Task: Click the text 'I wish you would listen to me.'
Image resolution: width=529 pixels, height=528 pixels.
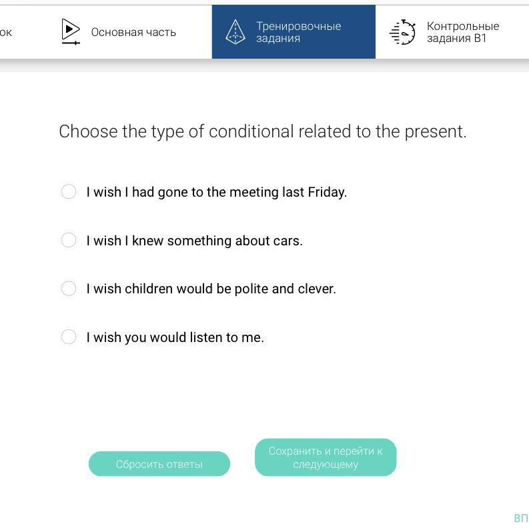Action: pos(175,337)
